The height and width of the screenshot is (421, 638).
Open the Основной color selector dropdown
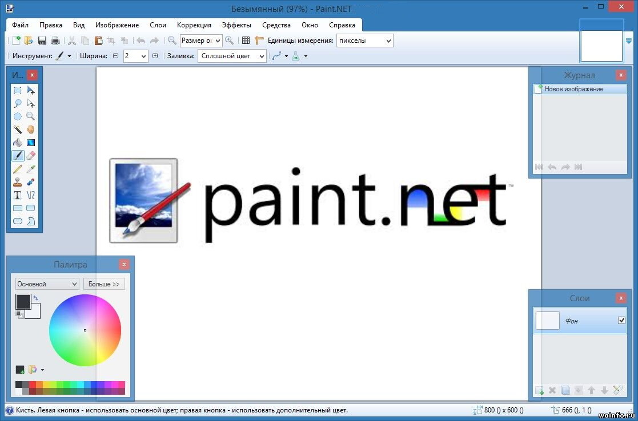pos(47,284)
